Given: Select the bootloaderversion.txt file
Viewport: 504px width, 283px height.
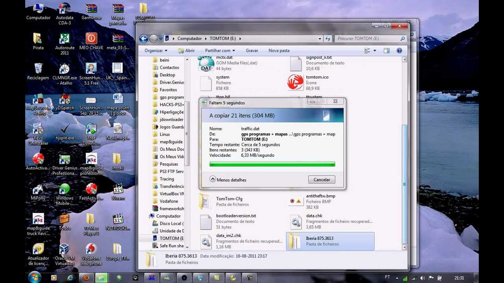Looking at the screenshot, I should pyautogui.click(x=228, y=221).
